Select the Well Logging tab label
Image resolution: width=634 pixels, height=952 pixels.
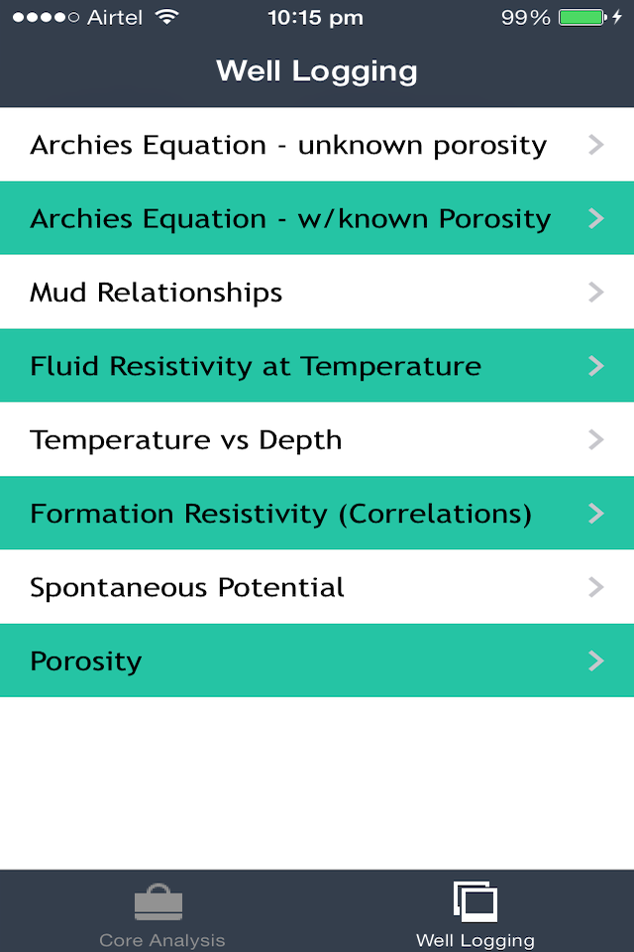(475, 940)
